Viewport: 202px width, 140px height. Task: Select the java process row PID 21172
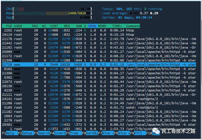(99, 56)
